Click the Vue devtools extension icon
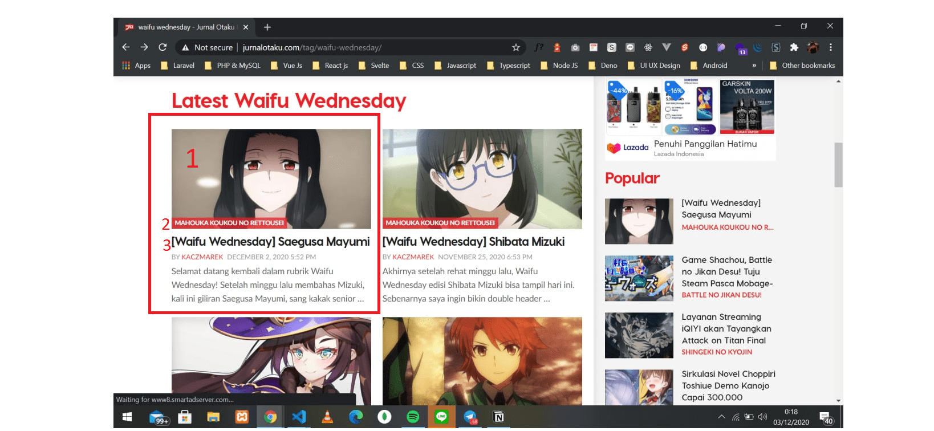 pos(666,47)
